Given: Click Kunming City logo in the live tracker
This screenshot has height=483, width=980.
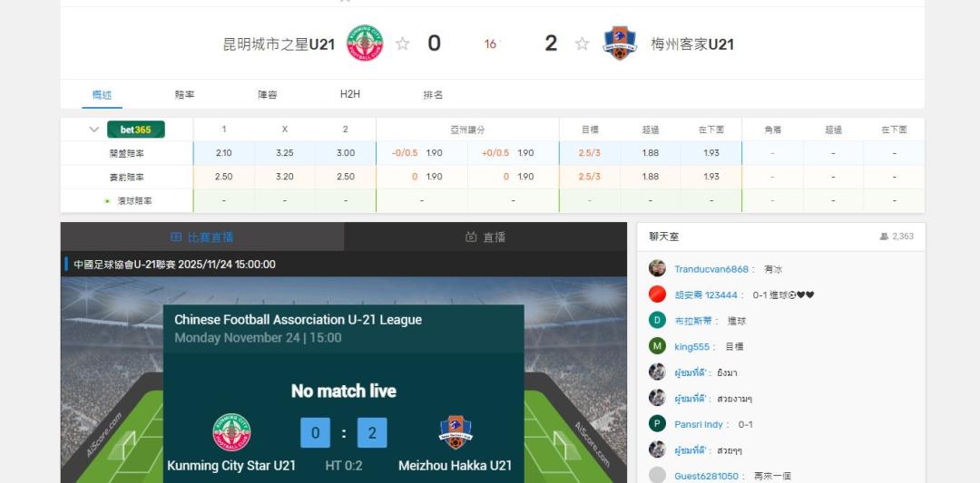Looking at the screenshot, I should (232, 432).
